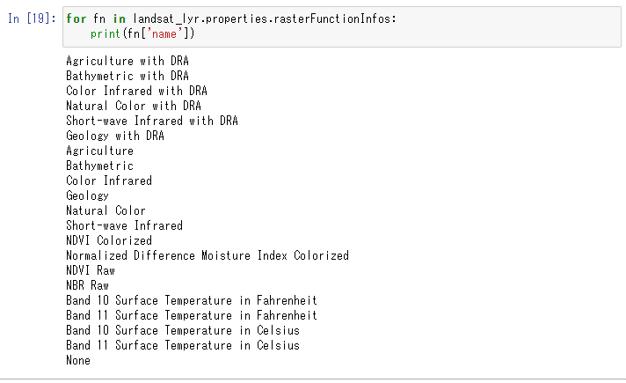Click 'Band 11 Surface Temperature in Celsius'
Screen dimensions: 626x383
click(x=182, y=345)
